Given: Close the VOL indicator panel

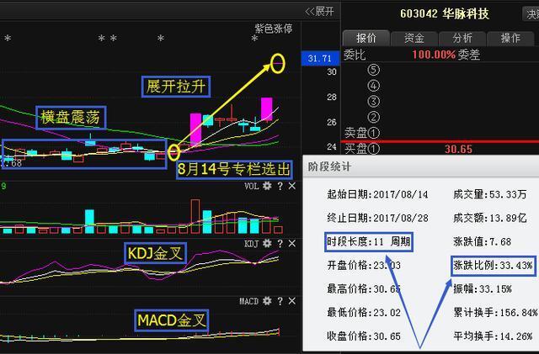Looking at the screenshot, I should [291, 187].
